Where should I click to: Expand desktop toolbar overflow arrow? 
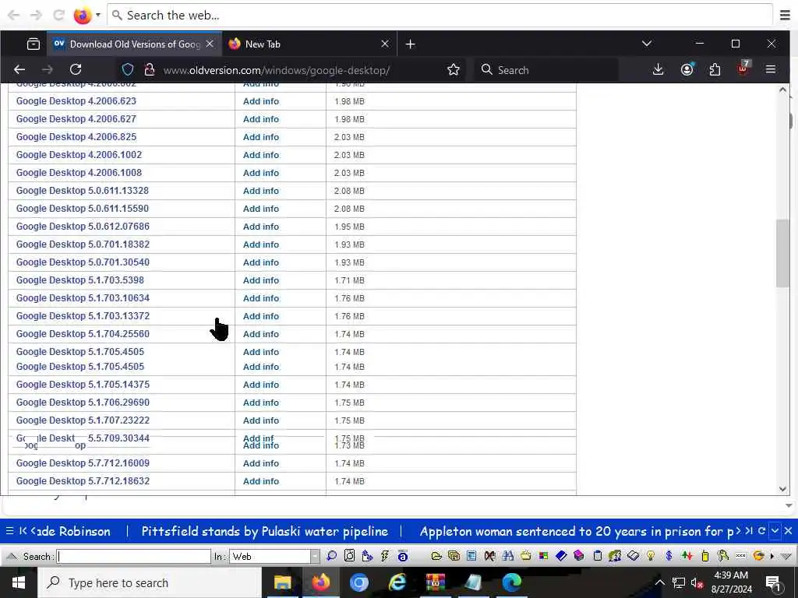coord(772,556)
